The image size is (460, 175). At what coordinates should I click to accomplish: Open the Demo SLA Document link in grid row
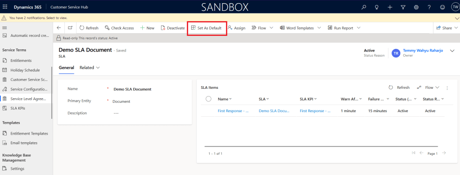[x=274, y=111]
